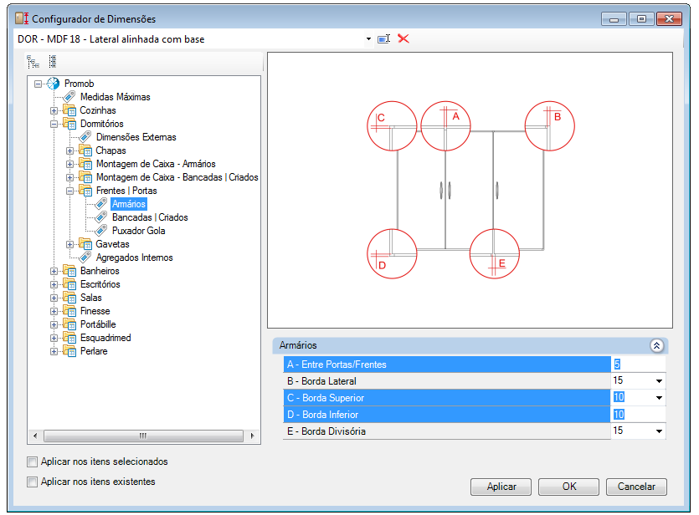This screenshot has height=515, width=699.
Task: Click detail circle E in the diagram
Action: point(495,253)
